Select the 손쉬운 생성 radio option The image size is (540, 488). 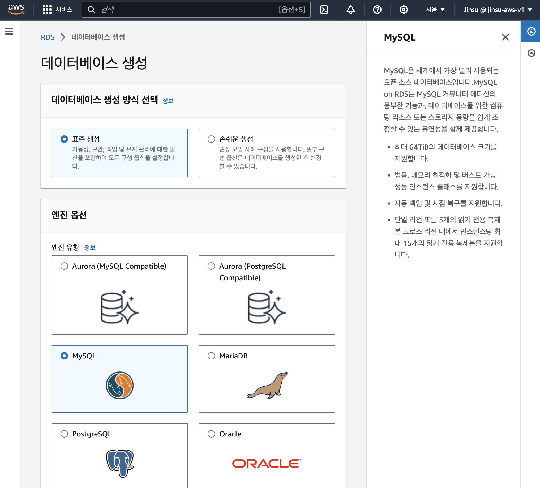click(211, 139)
